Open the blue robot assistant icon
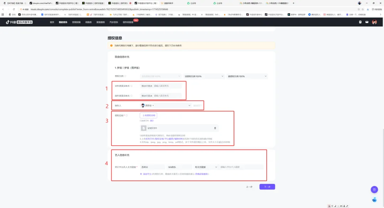Viewport: 384px width, 208px height. click(x=374, y=200)
